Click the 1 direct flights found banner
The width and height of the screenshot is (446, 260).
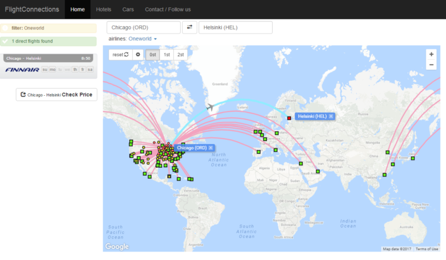48,42
